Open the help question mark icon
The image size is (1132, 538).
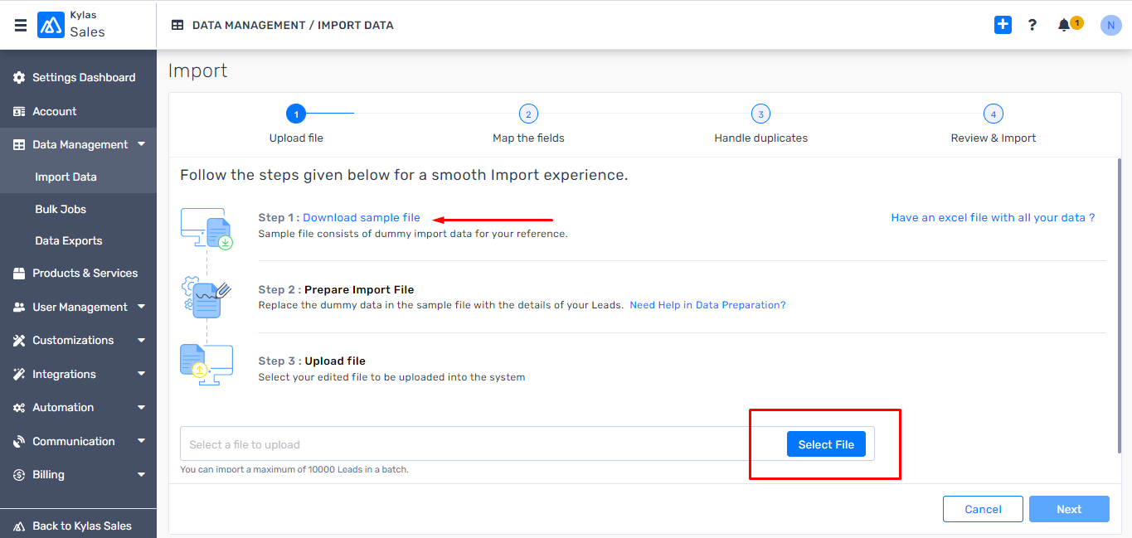(x=1032, y=25)
